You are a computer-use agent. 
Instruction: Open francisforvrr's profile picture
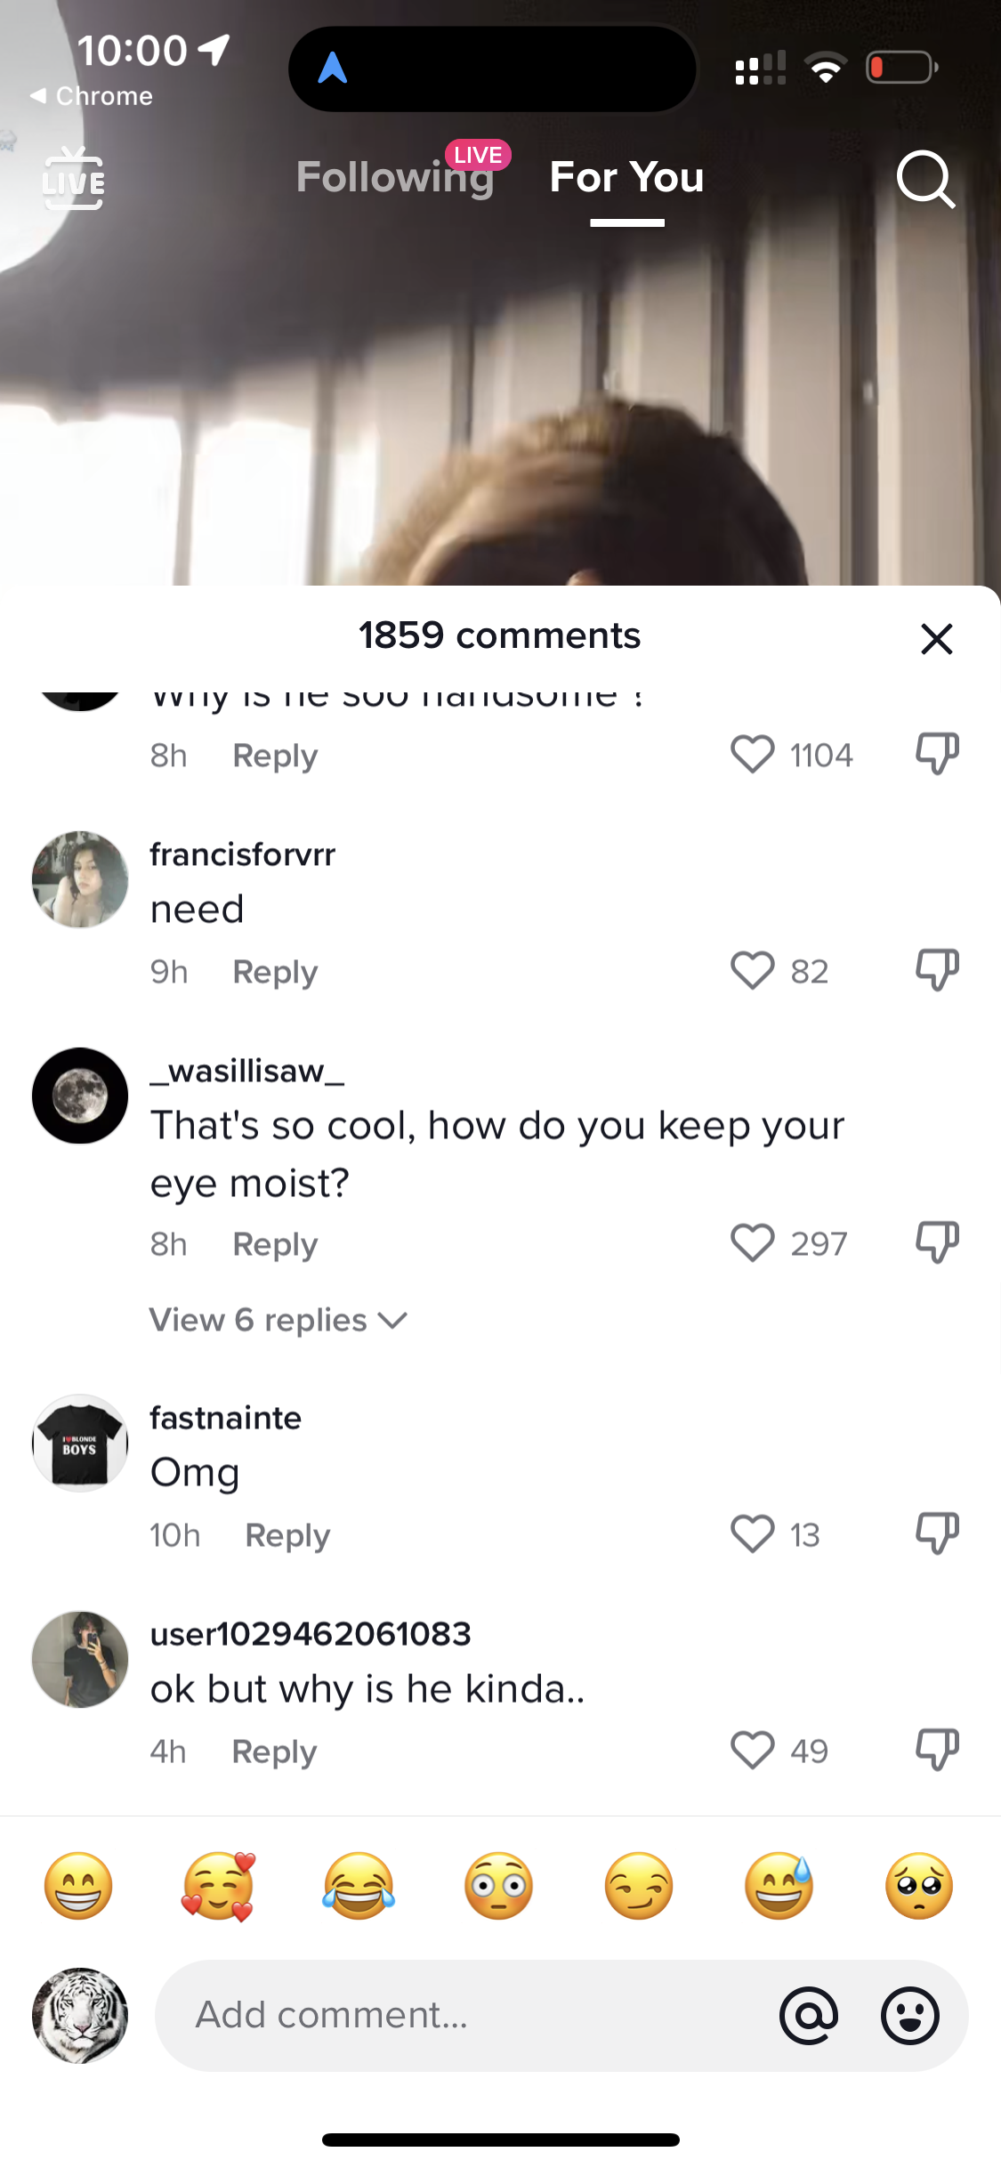pyautogui.click(x=80, y=879)
